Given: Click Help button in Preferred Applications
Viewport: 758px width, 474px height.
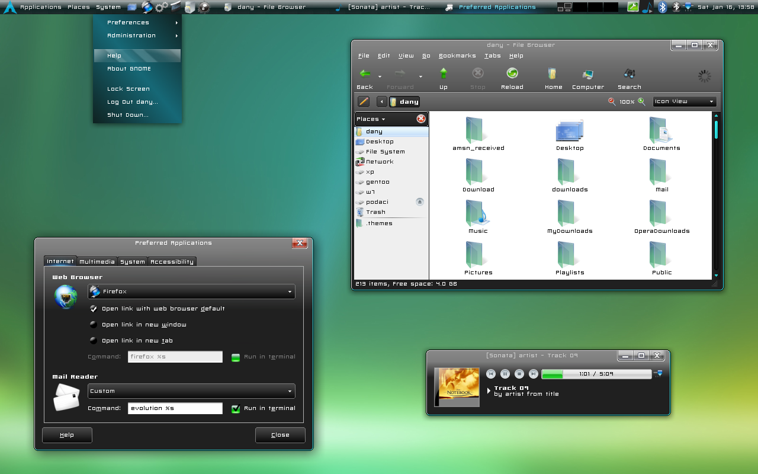Looking at the screenshot, I should (x=67, y=435).
